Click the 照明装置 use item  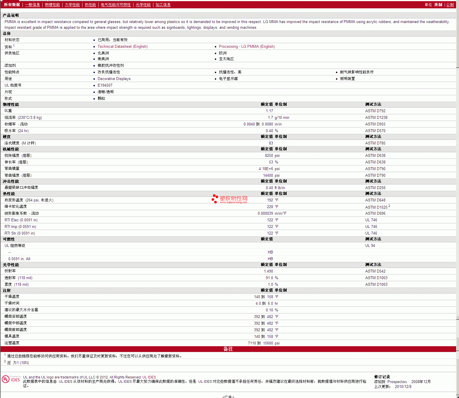pyautogui.click(x=347, y=79)
